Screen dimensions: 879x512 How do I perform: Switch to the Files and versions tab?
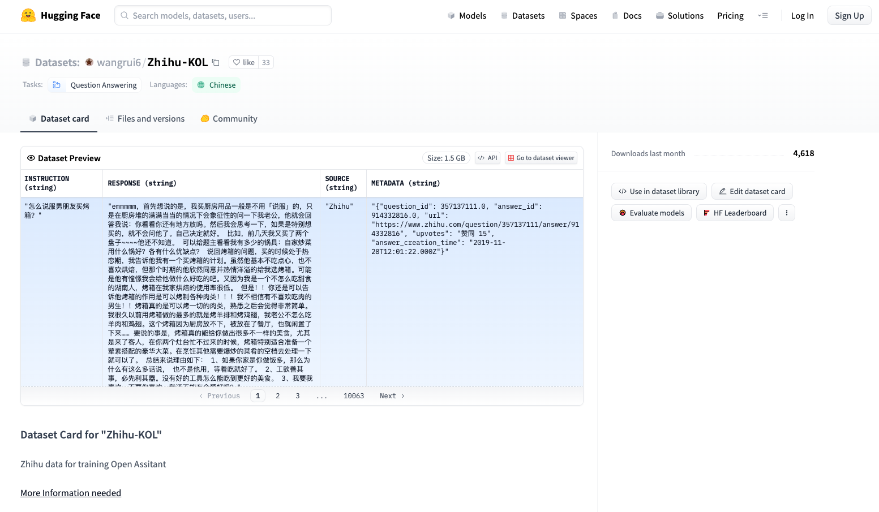pyautogui.click(x=145, y=119)
